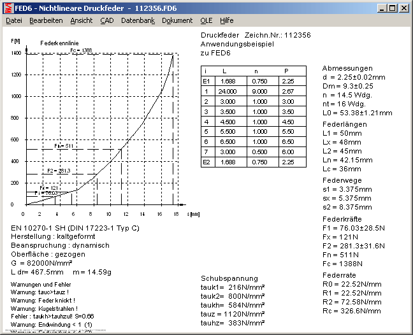Open the Ansicht menu
This screenshot has width=413, height=335.
[81, 20]
